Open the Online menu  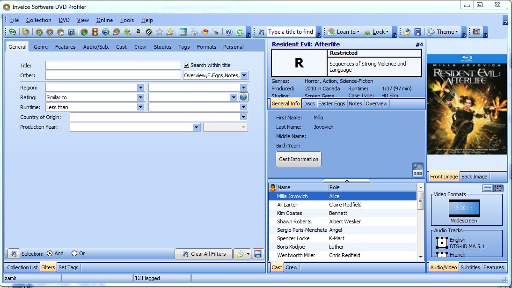pyautogui.click(x=104, y=20)
